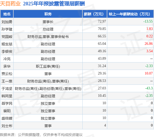
Task: Click the name 冷亮
Action: 7,59
